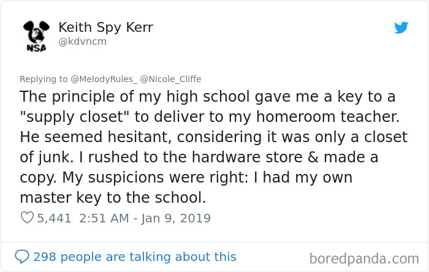429x272 pixels.
Task: Open Keith Spy Kerr's profile name
Action: tap(105, 28)
